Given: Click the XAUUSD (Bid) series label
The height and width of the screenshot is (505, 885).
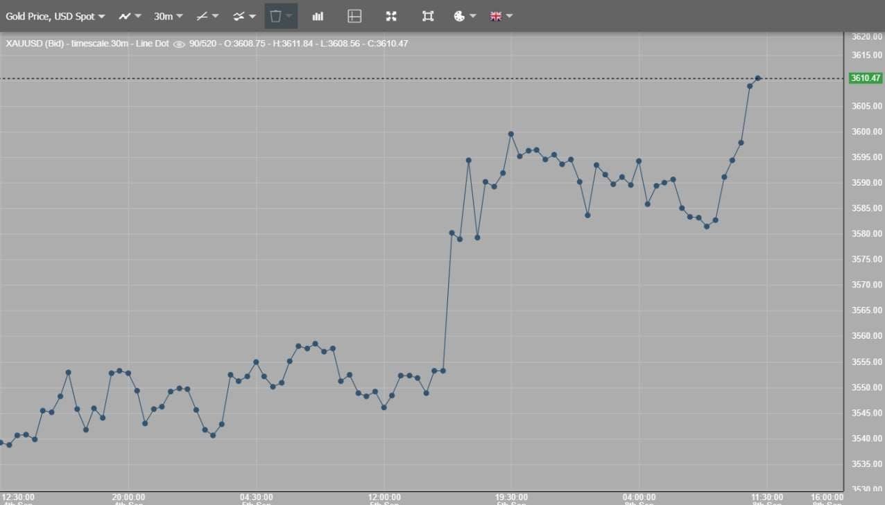Looking at the screenshot, I should (x=36, y=44).
